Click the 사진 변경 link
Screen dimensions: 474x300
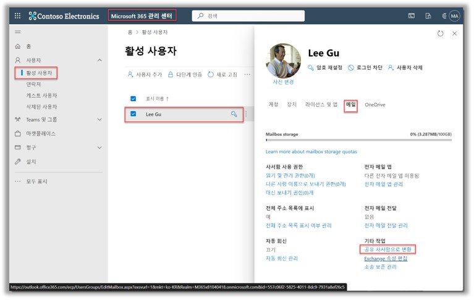point(283,82)
